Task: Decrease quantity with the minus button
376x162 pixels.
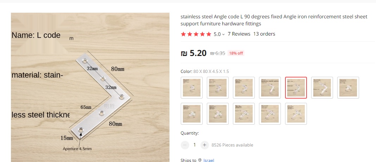Action: pyautogui.click(x=185, y=145)
